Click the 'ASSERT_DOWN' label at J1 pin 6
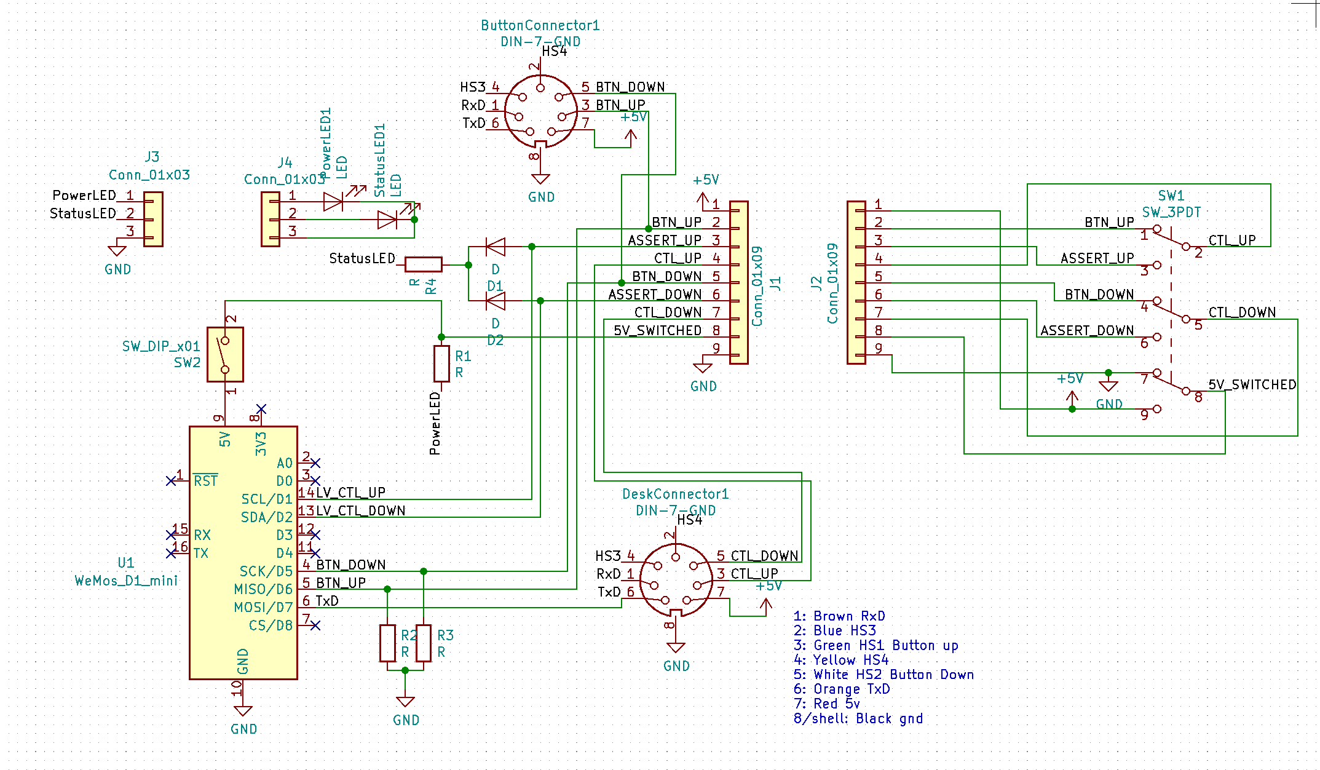Viewport: 1320px width, 770px height. [655, 295]
